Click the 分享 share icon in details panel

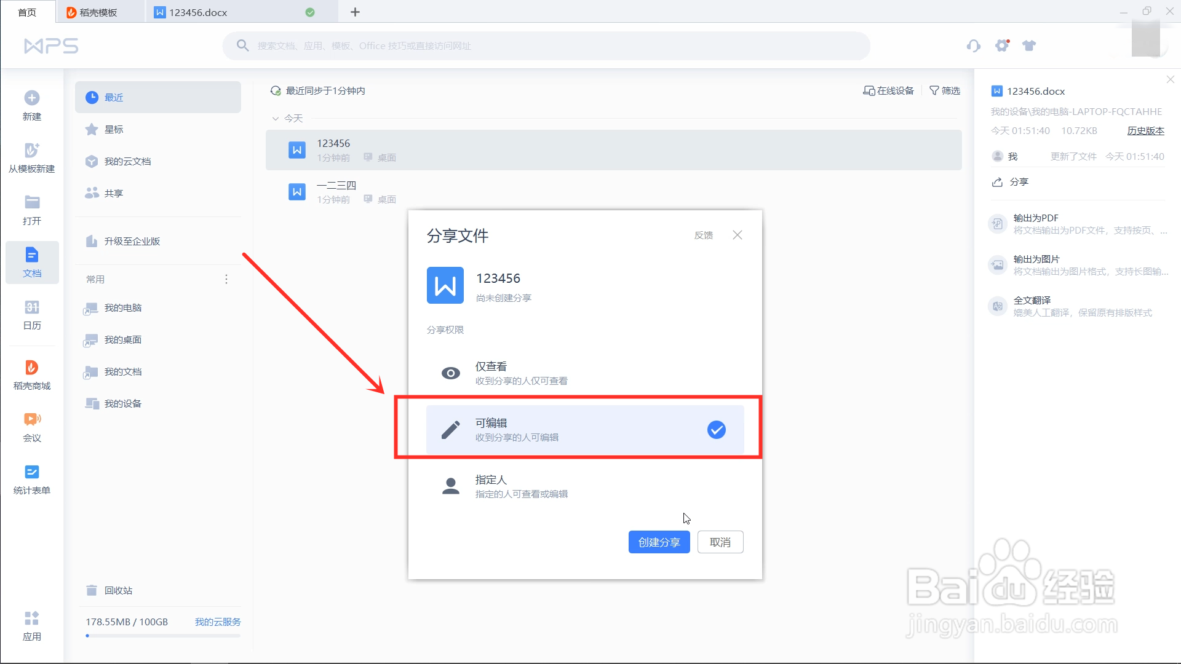[x=998, y=182]
